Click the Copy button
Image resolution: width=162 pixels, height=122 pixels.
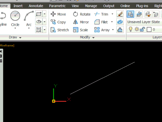[58, 22]
